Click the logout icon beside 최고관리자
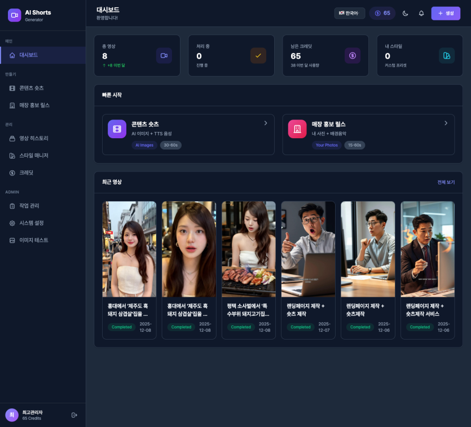The width and height of the screenshot is (471, 427). pos(74,415)
